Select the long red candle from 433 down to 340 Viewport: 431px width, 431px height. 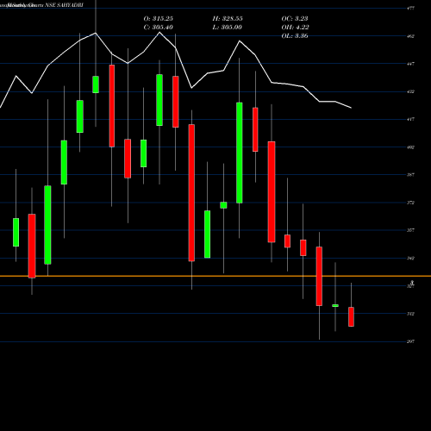pyautogui.click(x=191, y=193)
